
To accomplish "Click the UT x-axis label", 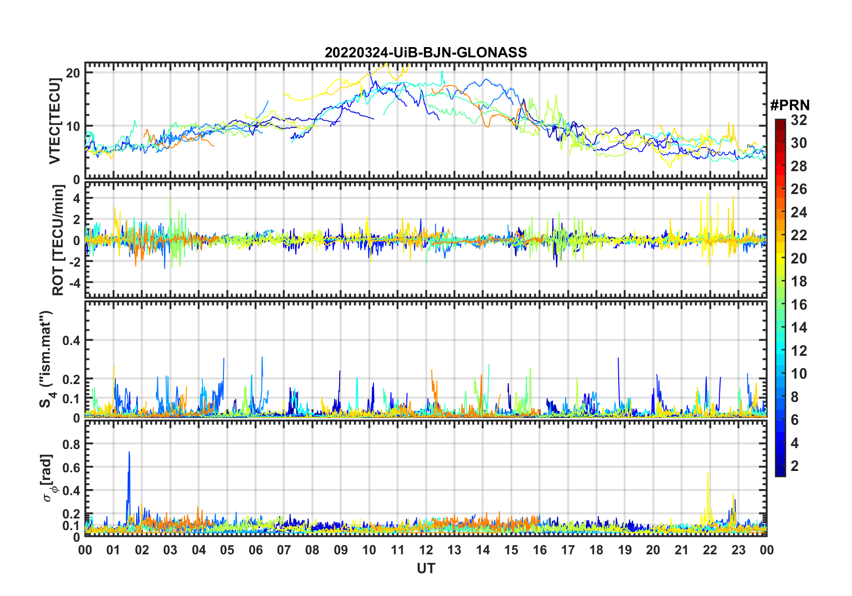I will point(426,568).
